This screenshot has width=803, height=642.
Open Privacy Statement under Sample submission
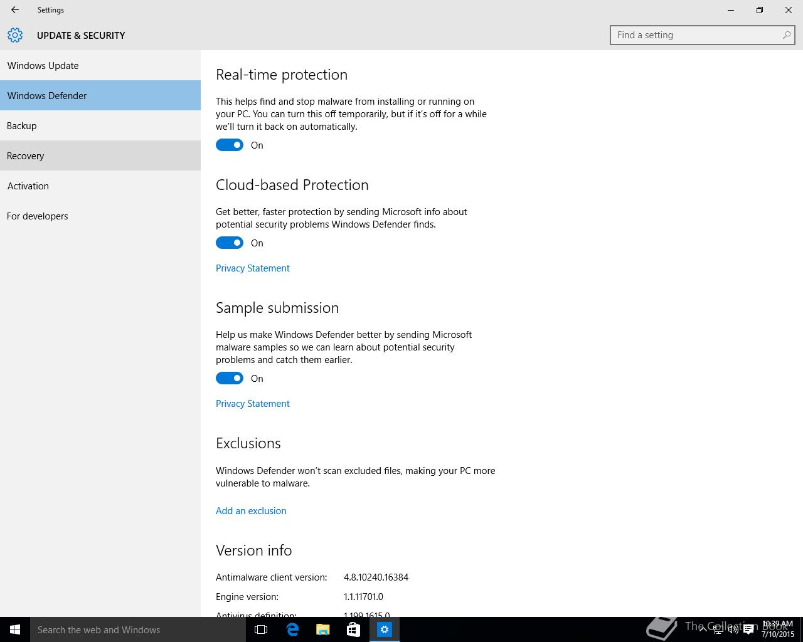coord(252,404)
